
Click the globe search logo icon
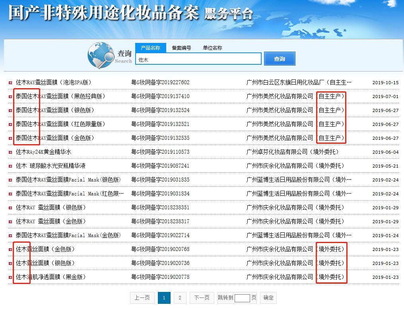101,55
